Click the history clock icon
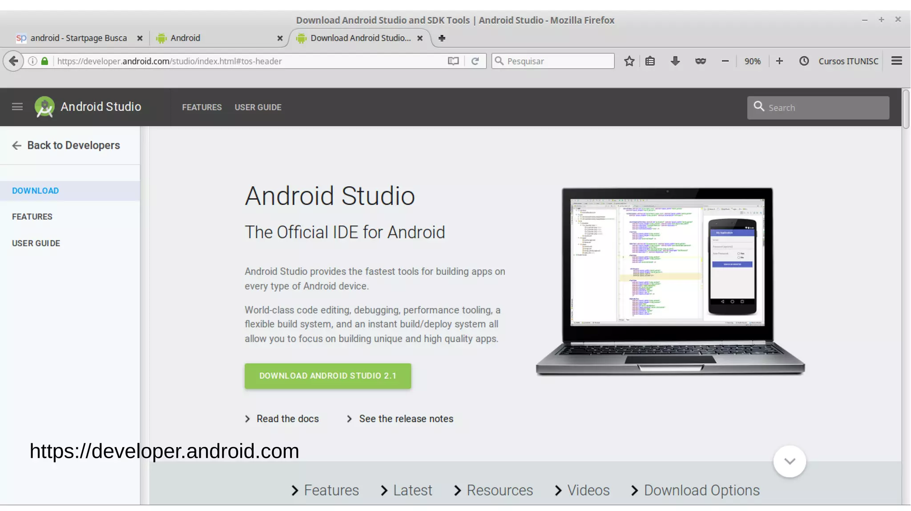The width and height of the screenshot is (911, 511). 804,61
